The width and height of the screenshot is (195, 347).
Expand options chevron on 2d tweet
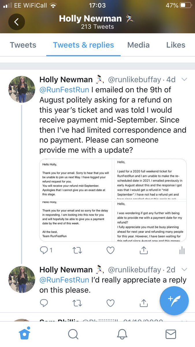coord(184,270)
